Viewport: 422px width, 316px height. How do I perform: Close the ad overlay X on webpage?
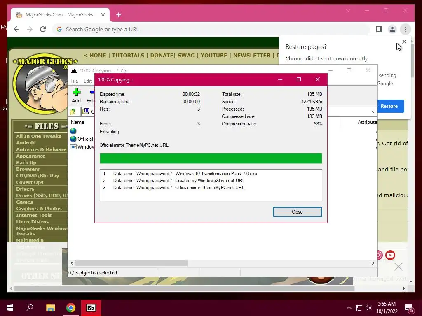tap(399, 267)
